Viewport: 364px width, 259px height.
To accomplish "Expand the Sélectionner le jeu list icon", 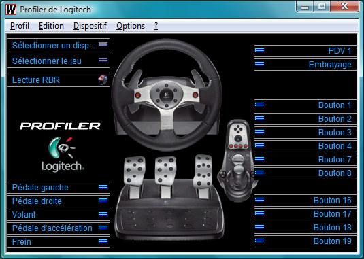I will (103, 60).
